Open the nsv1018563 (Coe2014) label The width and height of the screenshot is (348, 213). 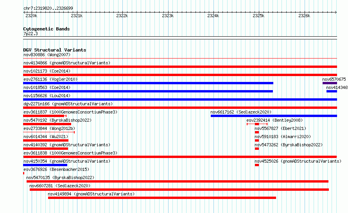[x=47, y=87]
